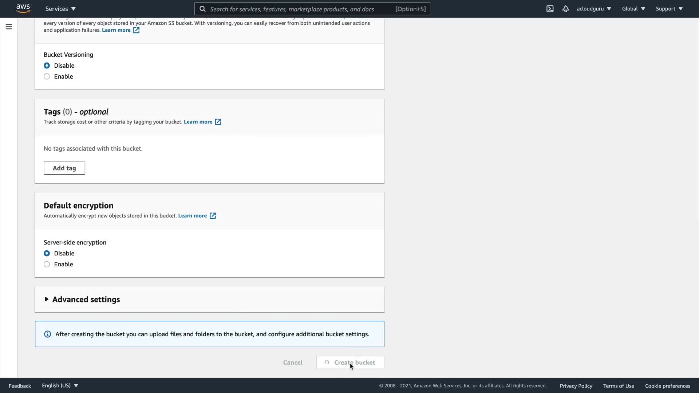Open the hamburger side navigation menu
The image size is (699, 393).
pos(9,27)
